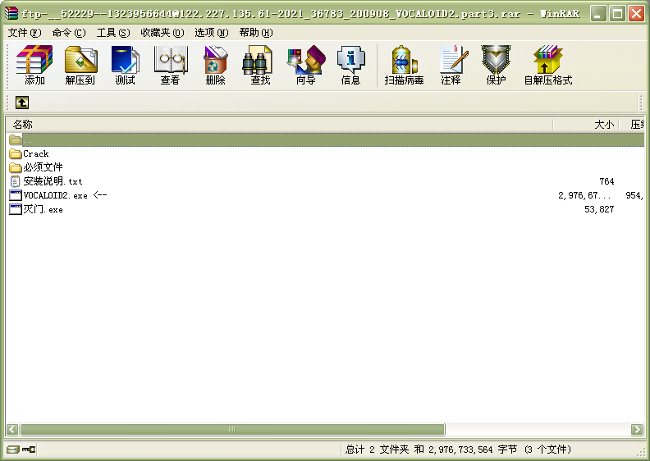Viewport: 650px width, 461px height.
Task: Click the scrollbar left arrow
Action: (x=12, y=429)
